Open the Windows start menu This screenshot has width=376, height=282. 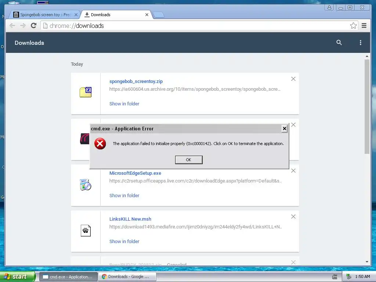coord(17,276)
